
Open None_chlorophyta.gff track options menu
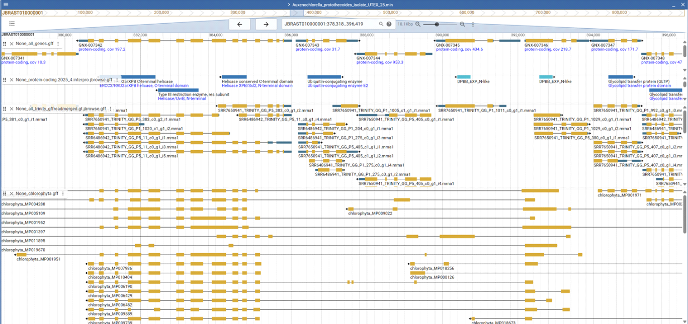[x=63, y=194]
